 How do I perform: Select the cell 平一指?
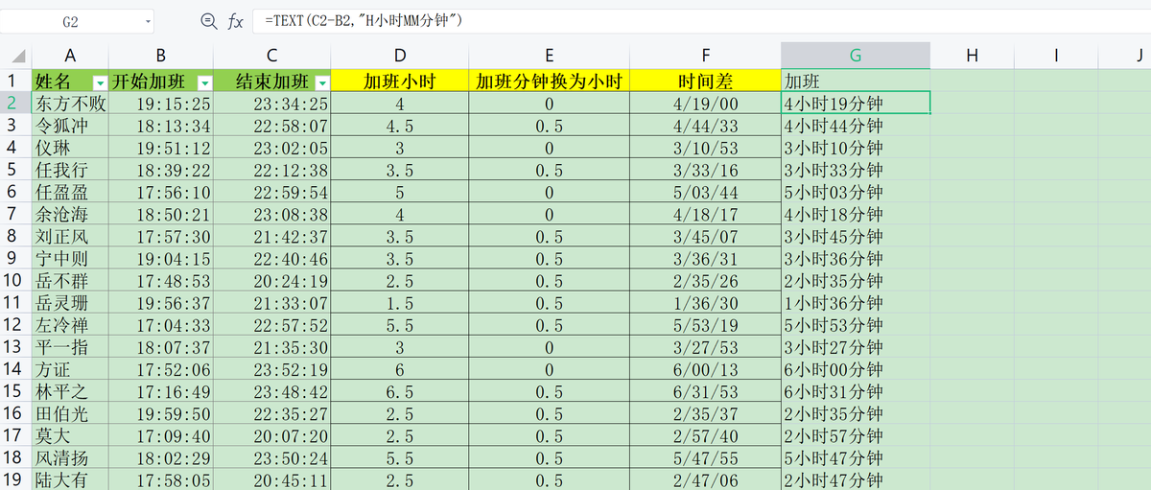tap(70, 346)
